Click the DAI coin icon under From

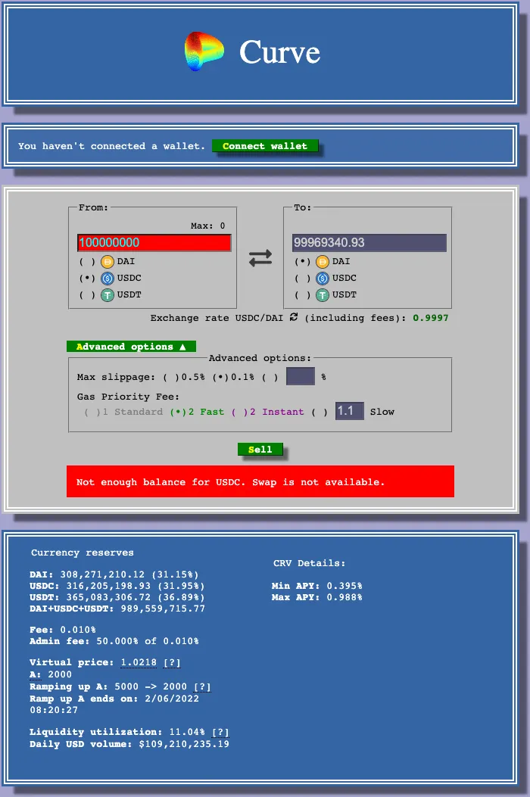pos(108,262)
